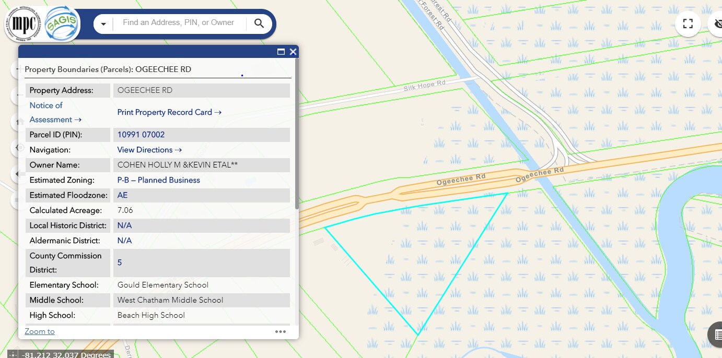Click the AE floodzone value

[x=122, y=195]
